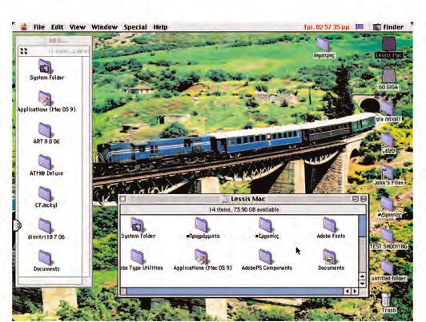This screenshot has height=322, width=426.
Task: Click the blurred title bar of left window
Action: point(54,41)
